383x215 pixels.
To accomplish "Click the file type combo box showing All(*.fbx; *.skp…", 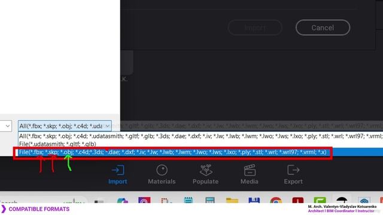I will tap(65, 126).
